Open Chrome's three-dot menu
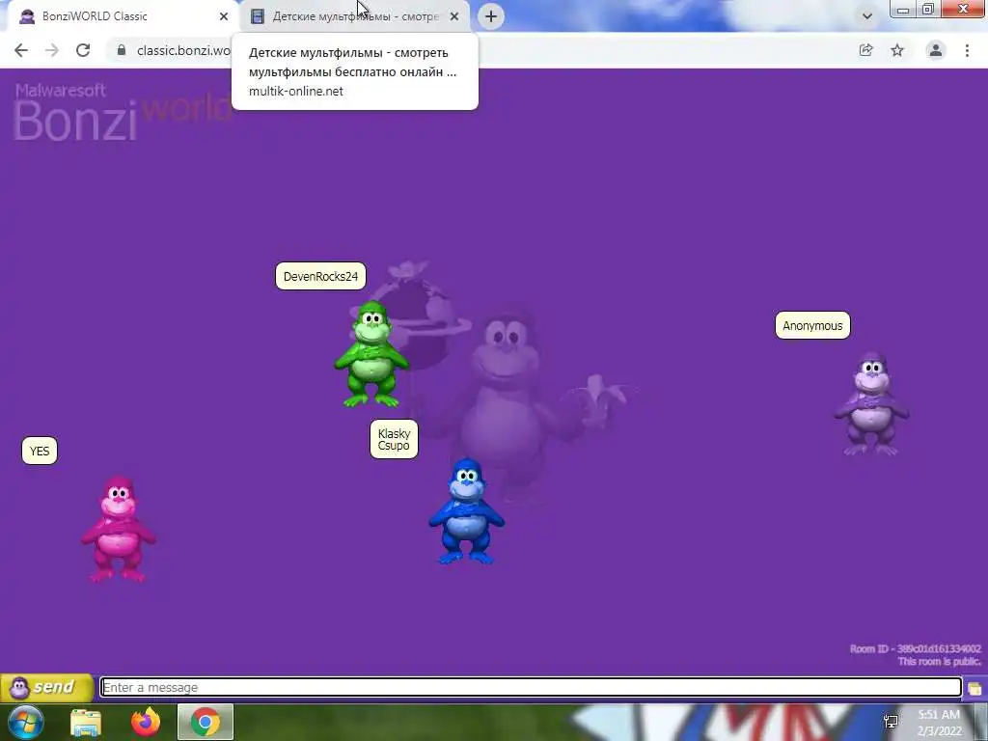This screenshot has height=741, width=988. (967, 50)
